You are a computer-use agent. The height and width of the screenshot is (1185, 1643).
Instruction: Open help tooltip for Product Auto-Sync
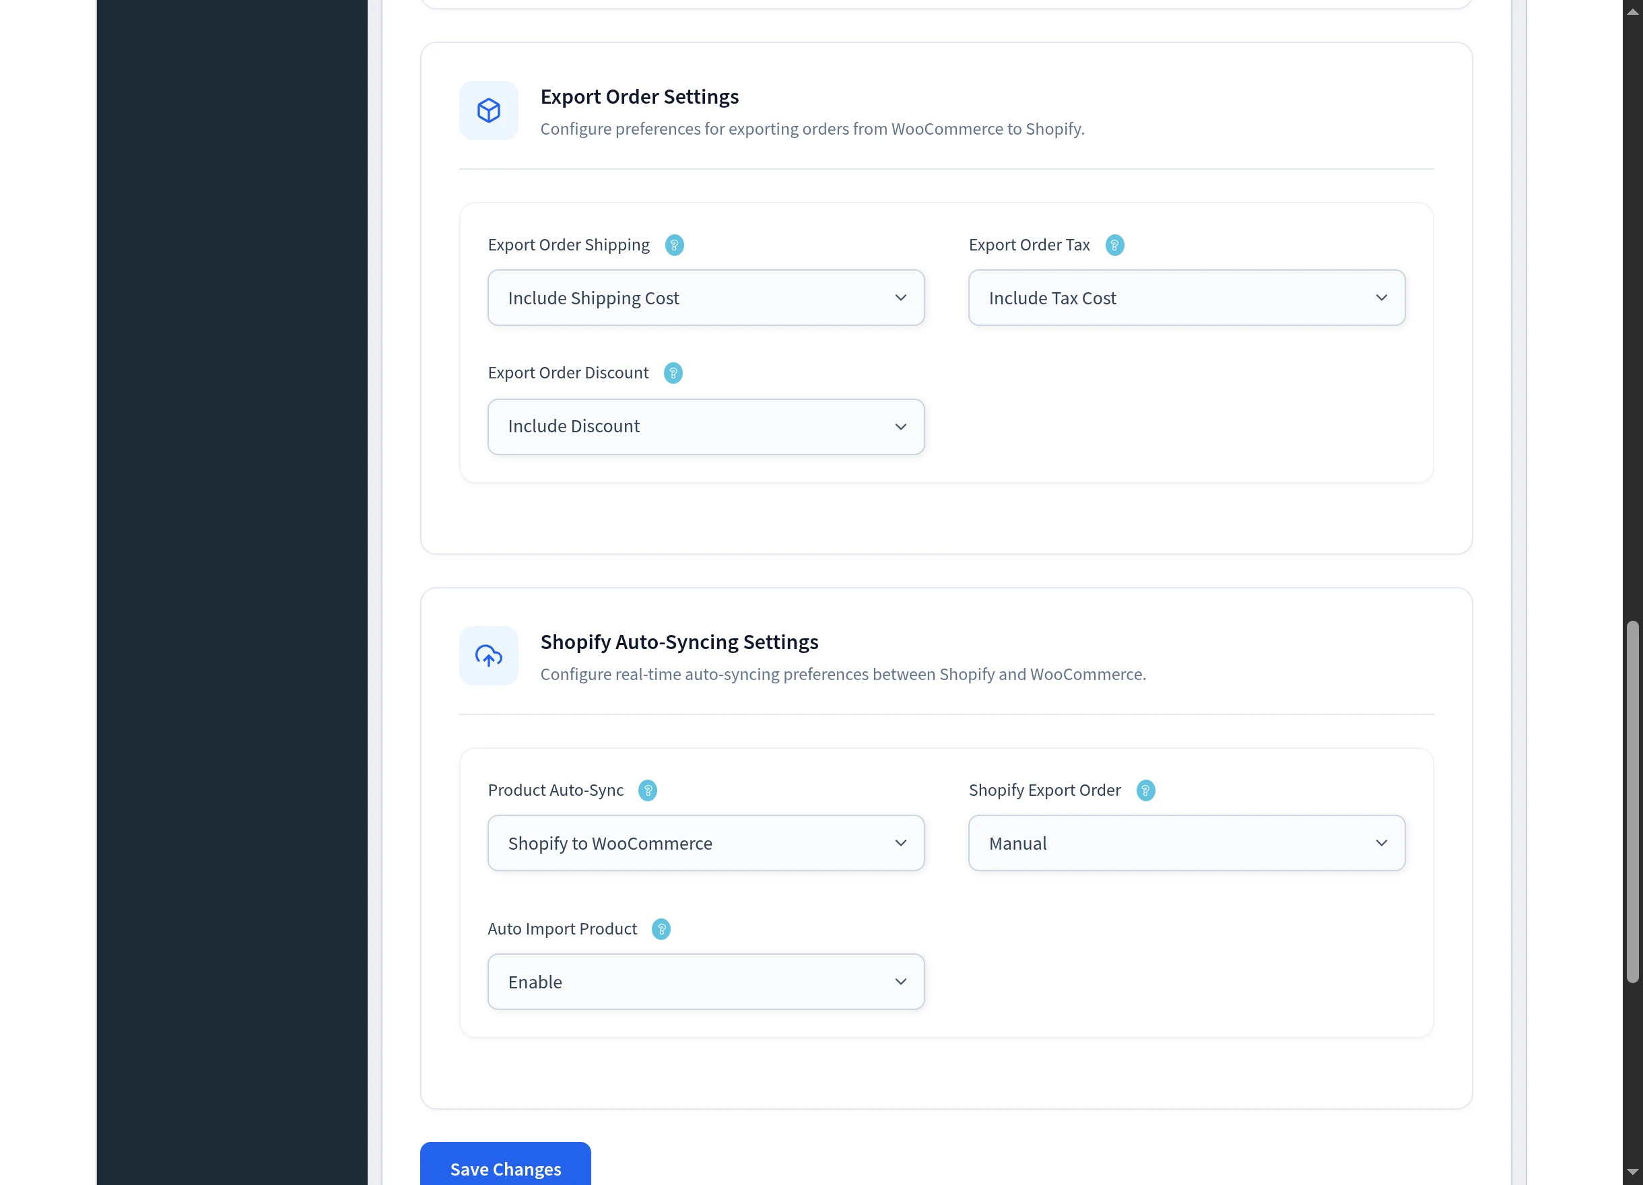pyautogui.click(x=648, y=790)
